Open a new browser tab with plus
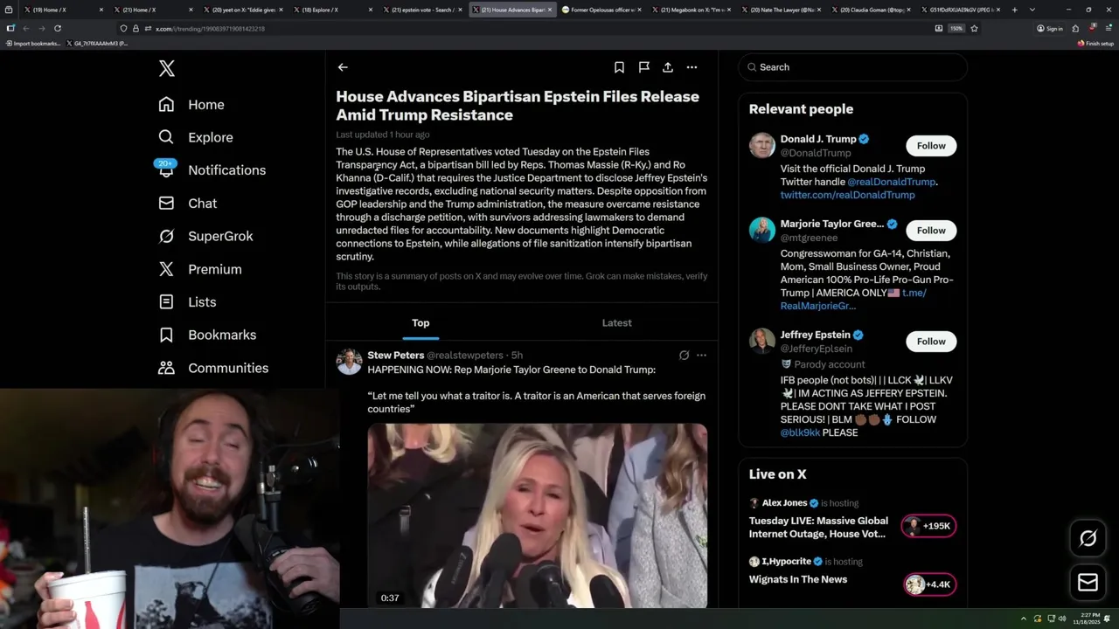 (1014, 10)
